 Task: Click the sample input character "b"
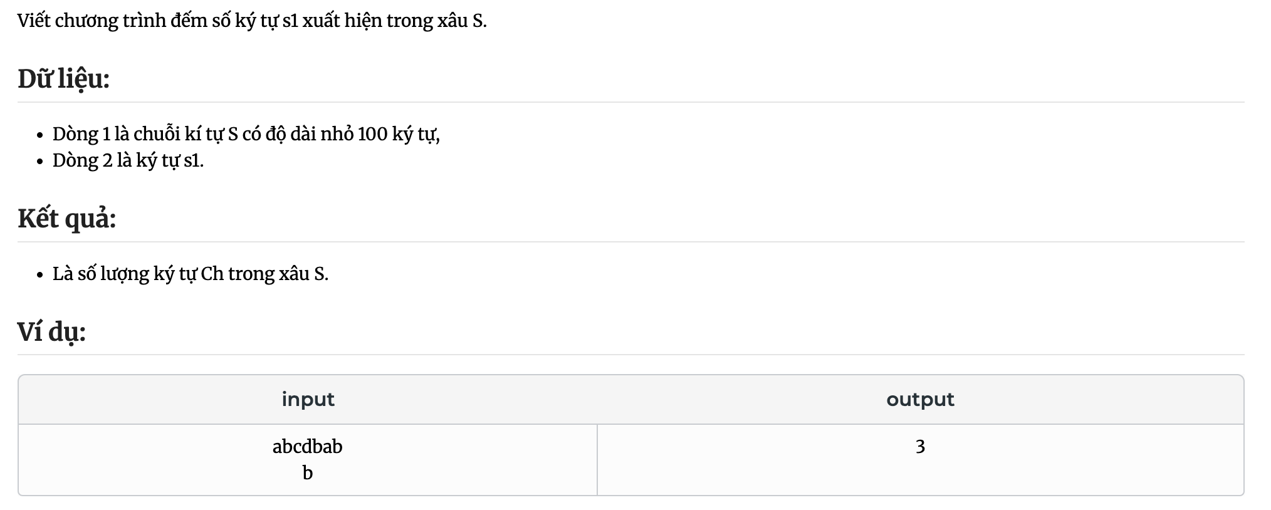coord(308,472)
